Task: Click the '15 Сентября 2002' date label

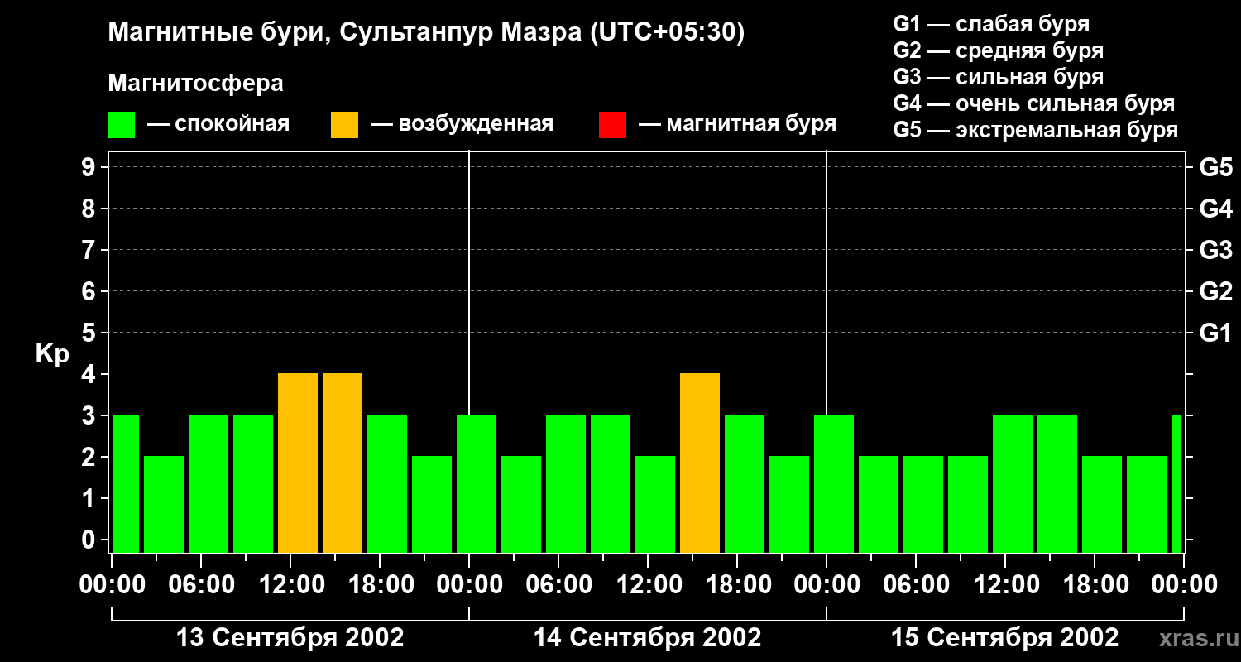Action: tap(1004, 638)
